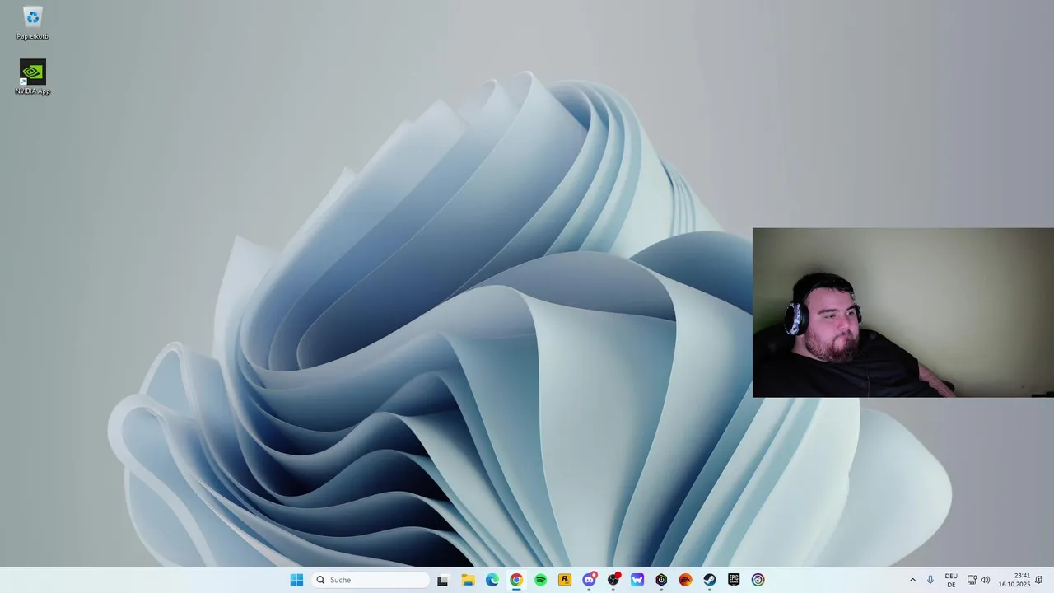Launch Rockstar Games Launcher from taskbar
Screen dimensions: 1054x593
pos(564,580)
